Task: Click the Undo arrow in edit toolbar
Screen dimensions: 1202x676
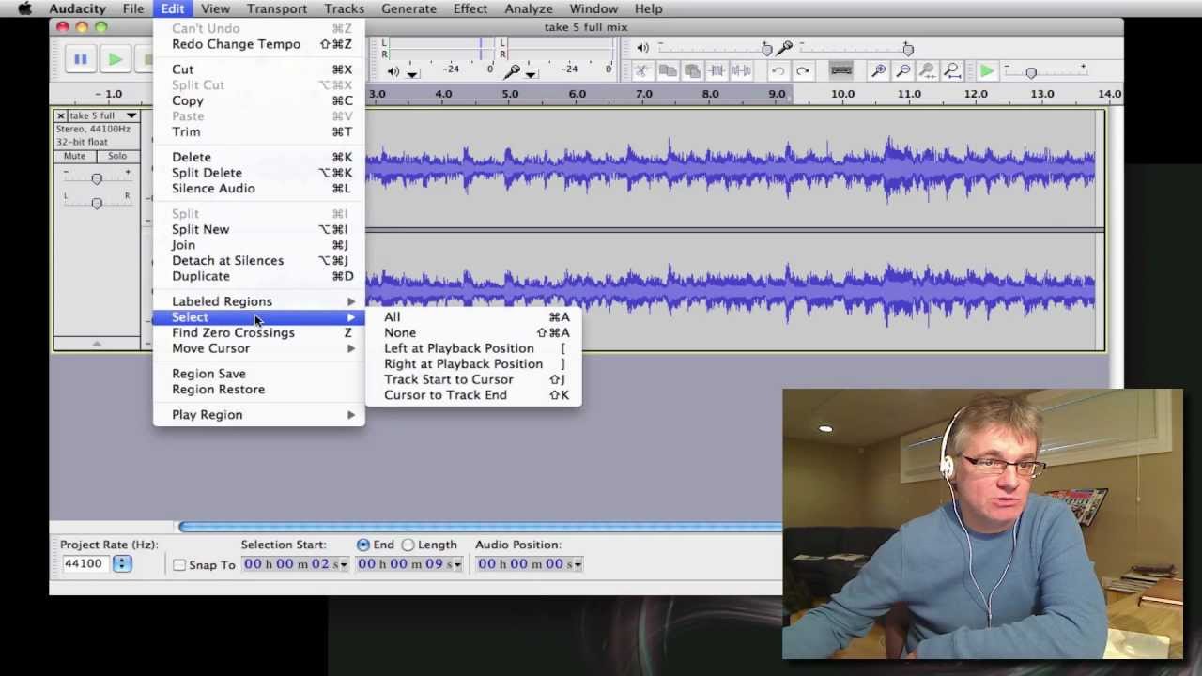Action: tap(778, 71)
